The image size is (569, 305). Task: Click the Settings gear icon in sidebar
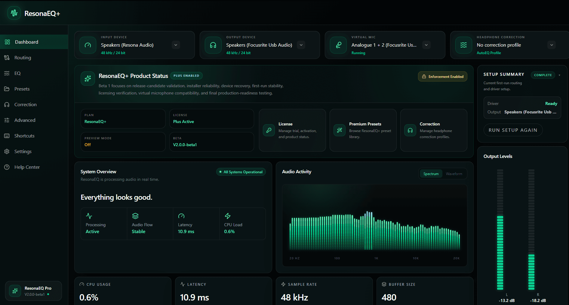pos(7,151)
